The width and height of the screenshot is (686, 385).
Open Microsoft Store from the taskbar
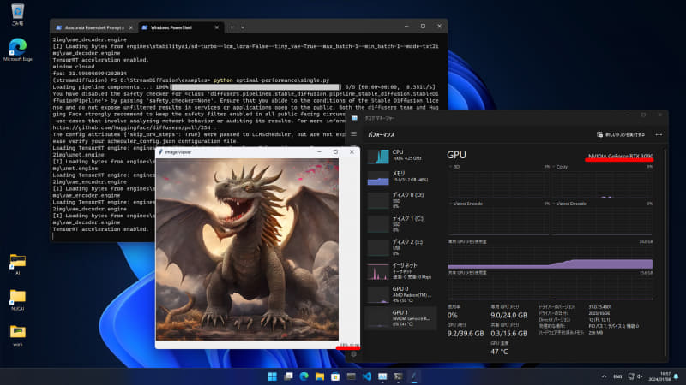[x=335, y=376]
